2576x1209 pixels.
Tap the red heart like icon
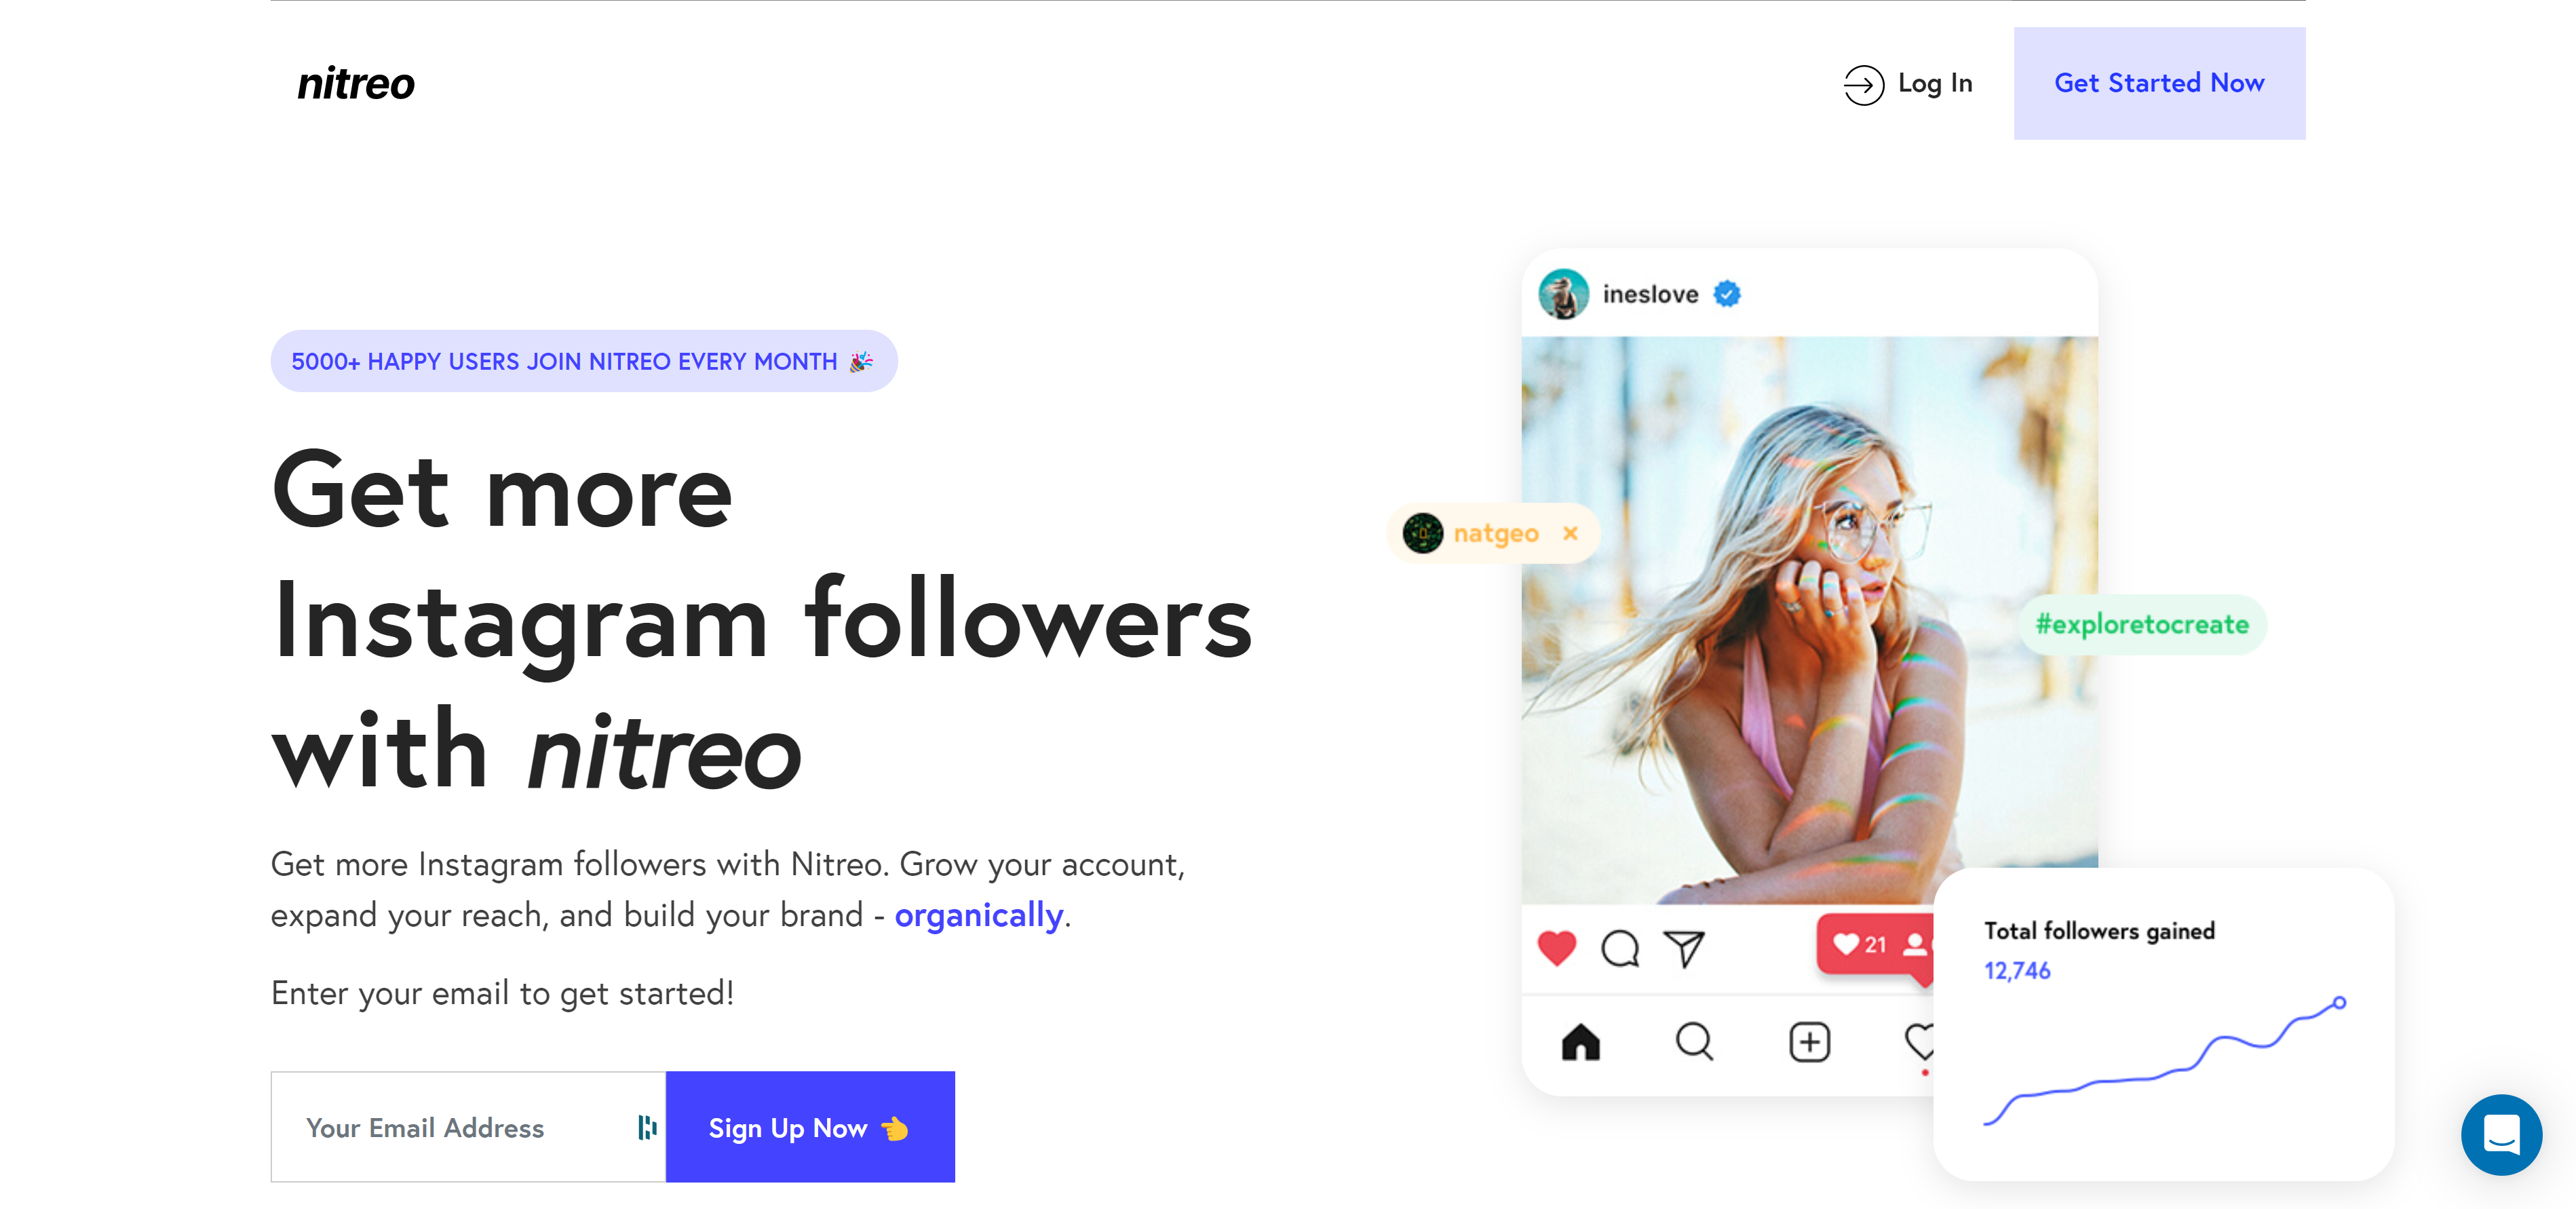pyautogui.click(x=1556, y=948)
